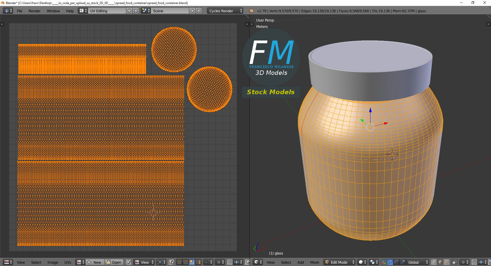Click the pin image icon in UV editor
Screen dimensions: 491x266
[x=129, y=262]
